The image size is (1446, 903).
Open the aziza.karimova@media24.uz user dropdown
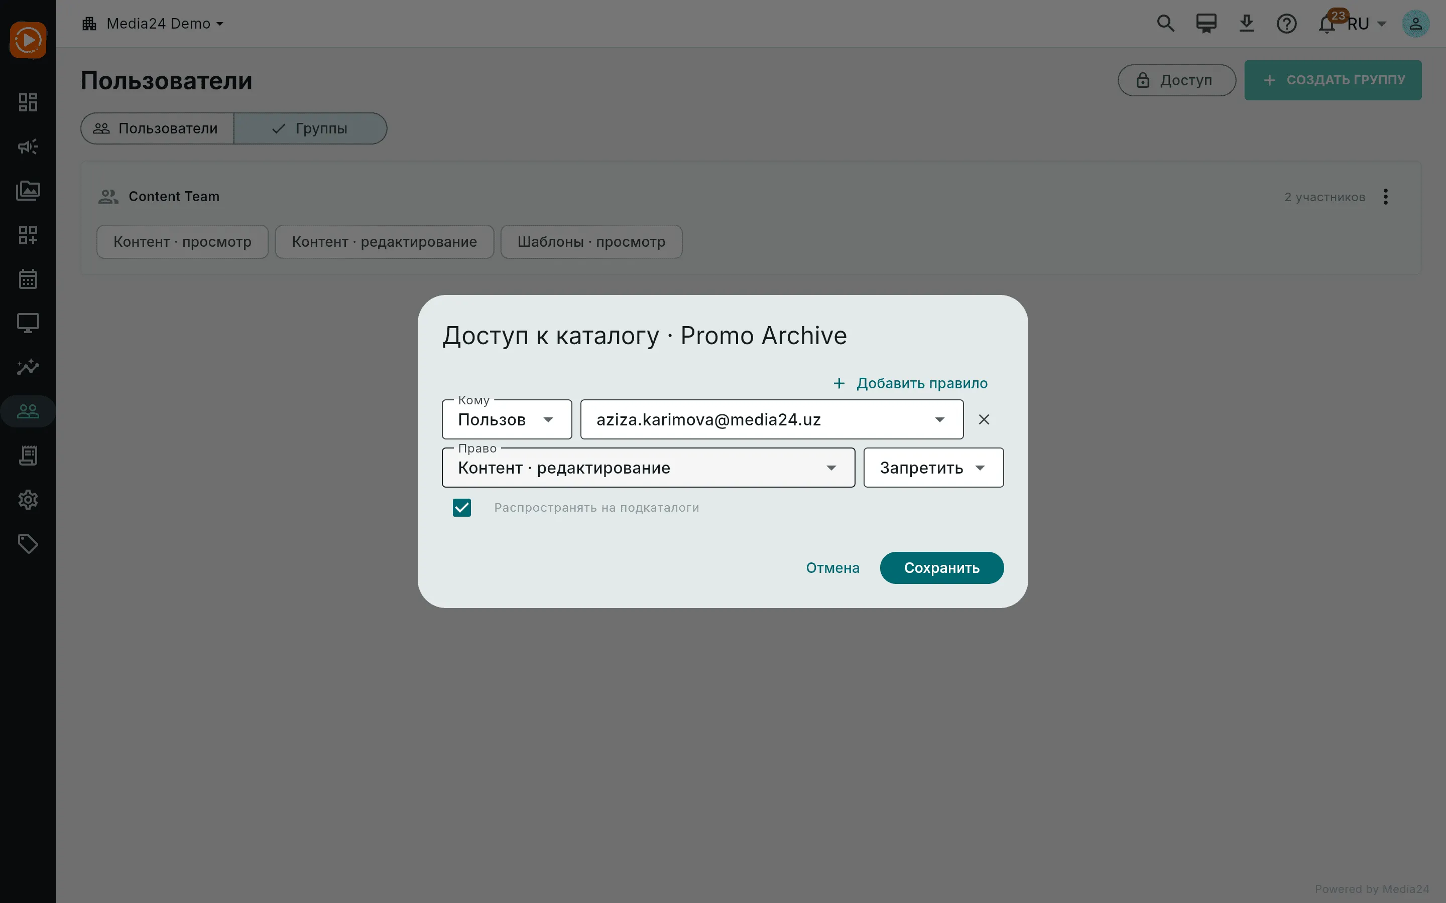pyautogui.click(x=771, y=419)
